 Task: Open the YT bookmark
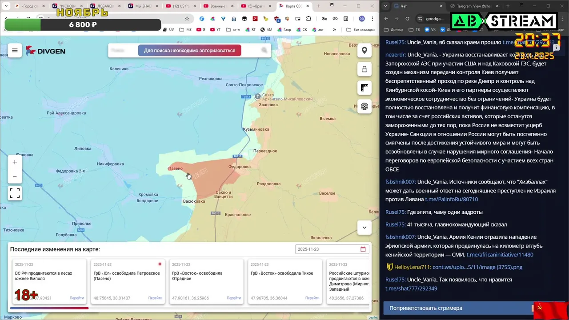215,29
